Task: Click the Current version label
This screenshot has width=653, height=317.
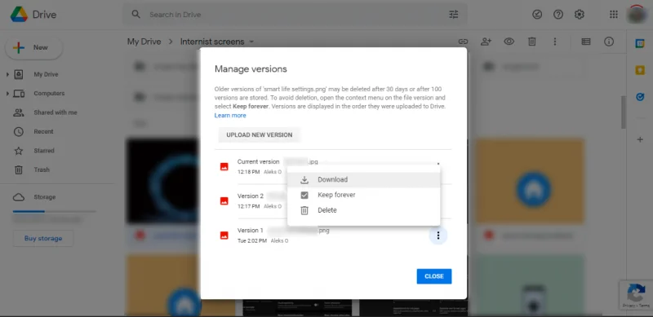Action: (258, 162)
